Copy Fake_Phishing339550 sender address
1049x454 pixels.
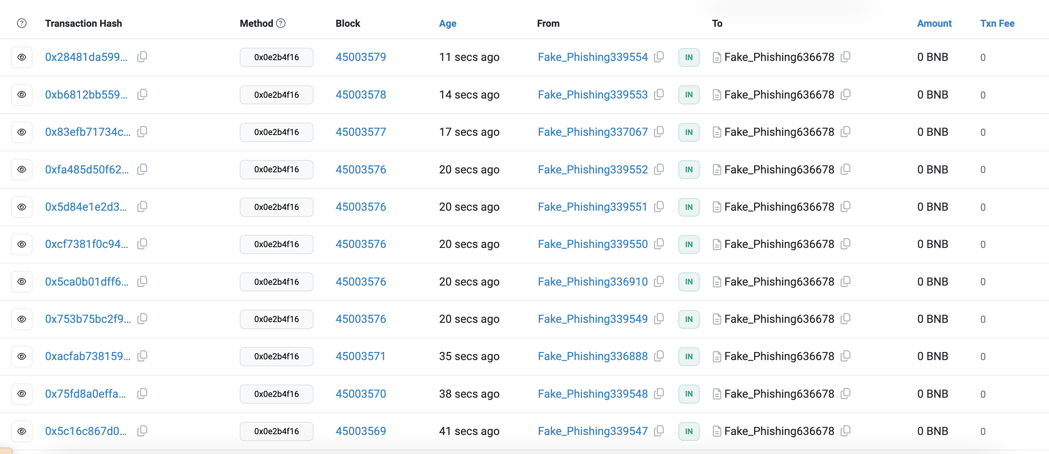[659, 244]
